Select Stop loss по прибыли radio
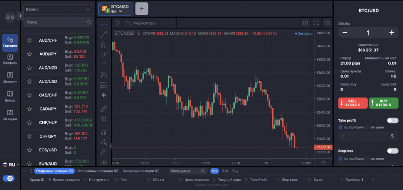The height and width of the screenshot is (190, 403). pyautogui.click(x=341, y=158)
